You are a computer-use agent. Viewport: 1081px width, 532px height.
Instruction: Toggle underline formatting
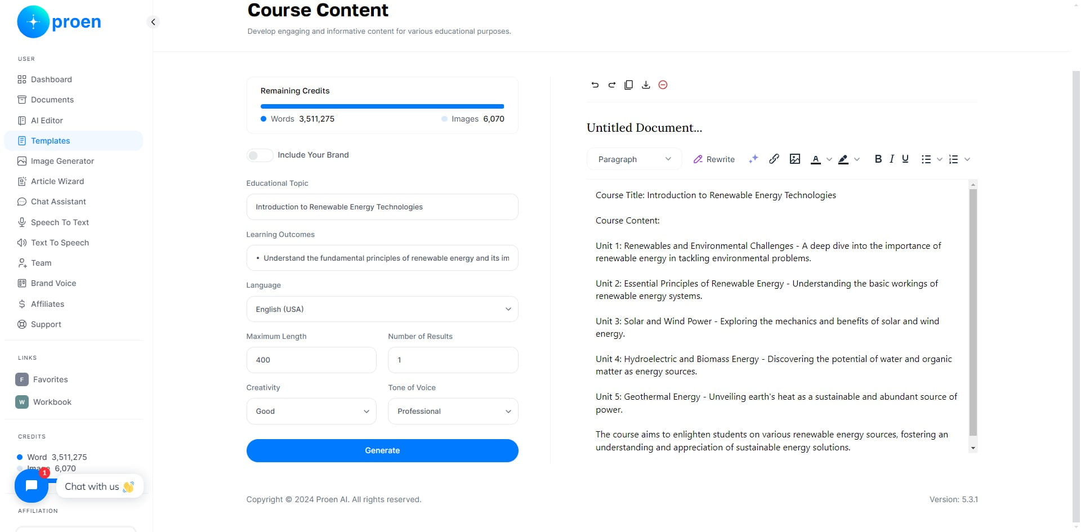coord(905,159)
